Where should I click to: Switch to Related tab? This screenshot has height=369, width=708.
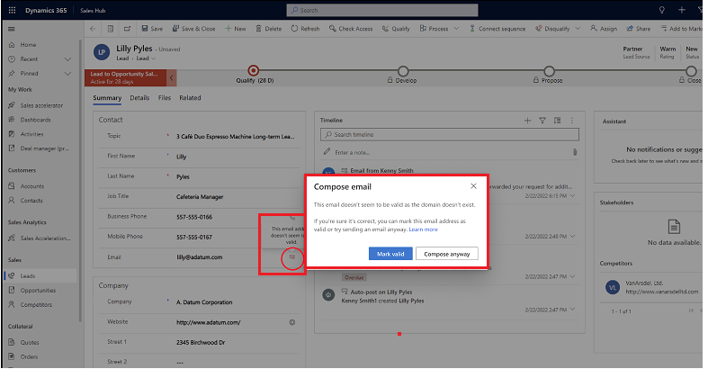[190, 97]
